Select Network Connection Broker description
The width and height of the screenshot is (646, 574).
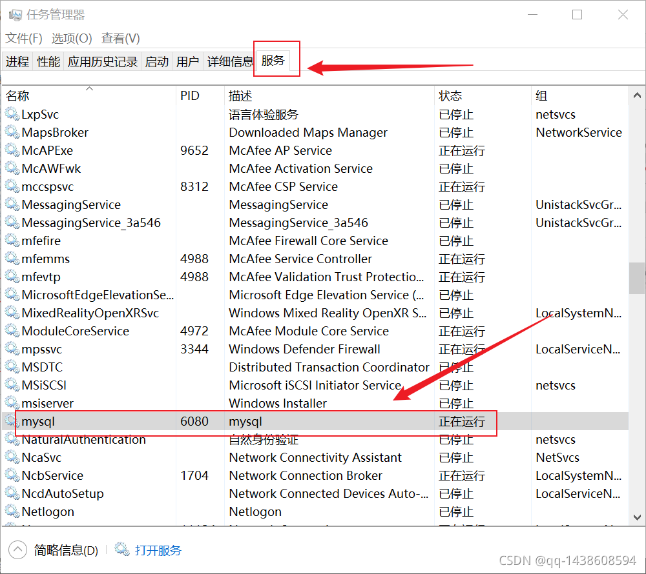[306, 475]
